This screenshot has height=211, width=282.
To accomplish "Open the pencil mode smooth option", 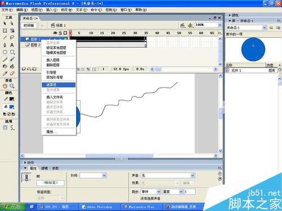I will coord(12,128).
